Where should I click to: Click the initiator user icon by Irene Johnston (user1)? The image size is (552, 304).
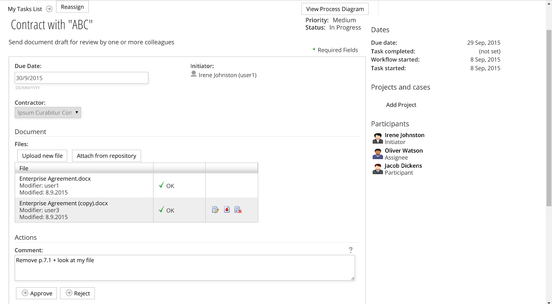coord(194,74)
